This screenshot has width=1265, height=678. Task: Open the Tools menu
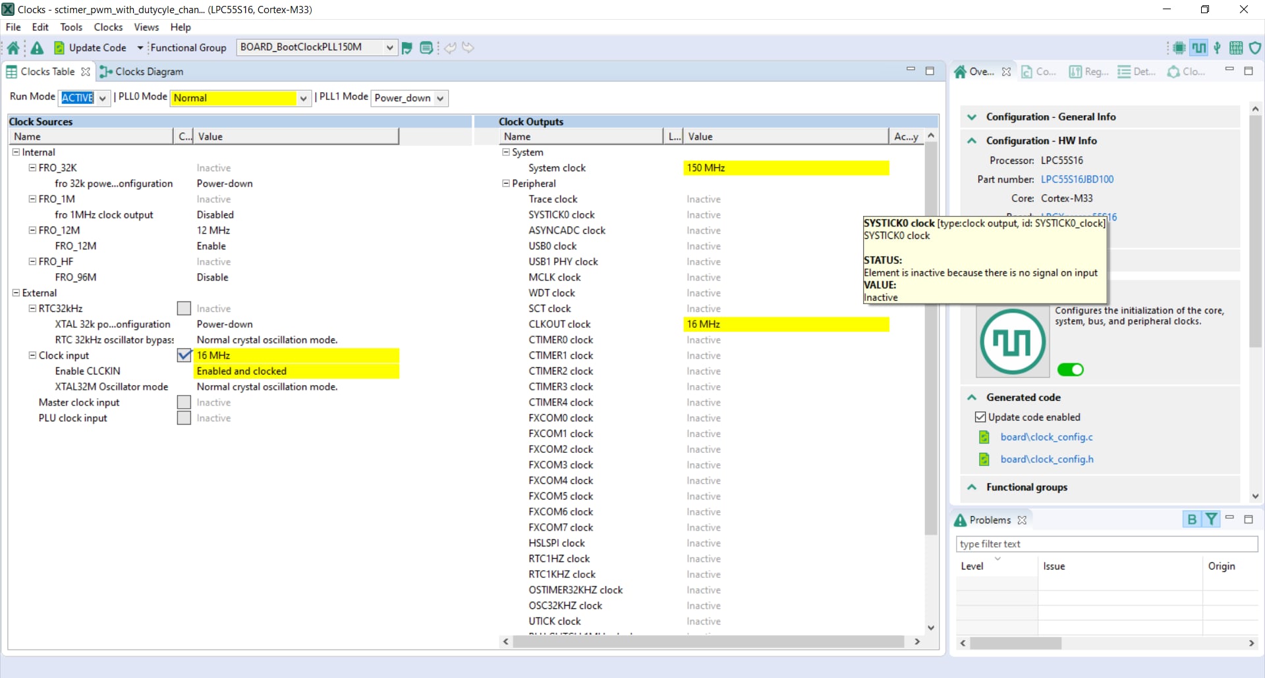(x=71, y=27)
